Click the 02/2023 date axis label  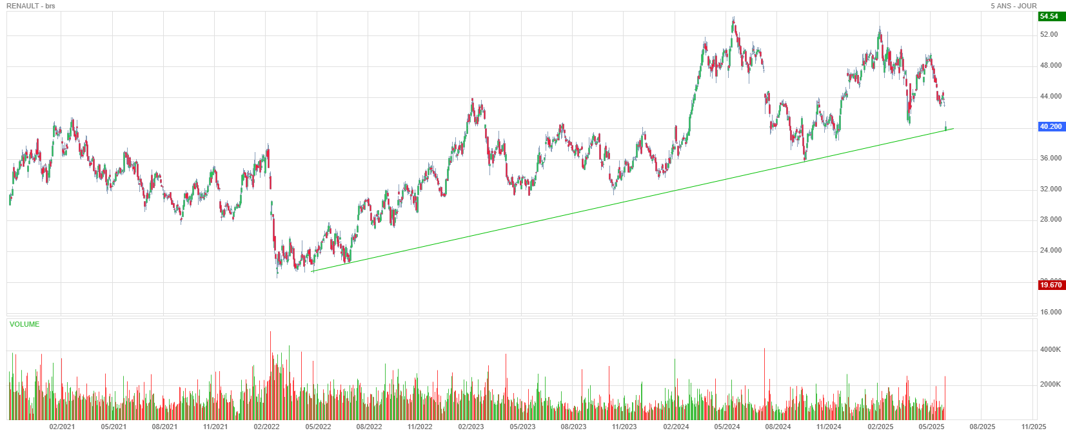click(x=471, y=427)
